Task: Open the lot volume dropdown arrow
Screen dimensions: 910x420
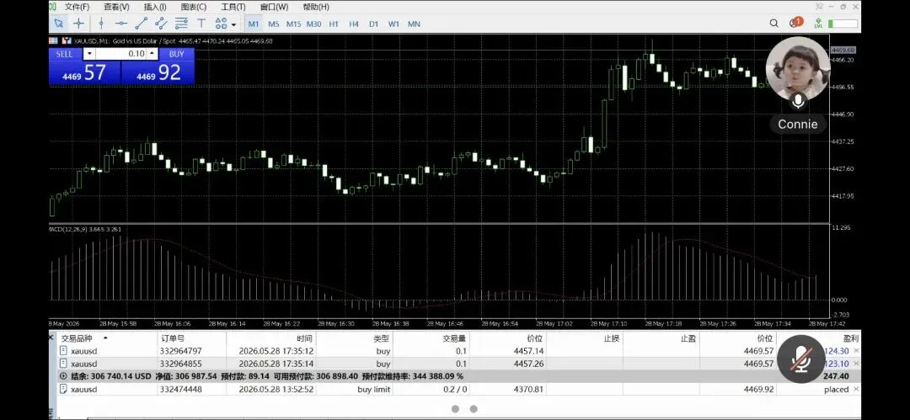Action: click(88, 53)
